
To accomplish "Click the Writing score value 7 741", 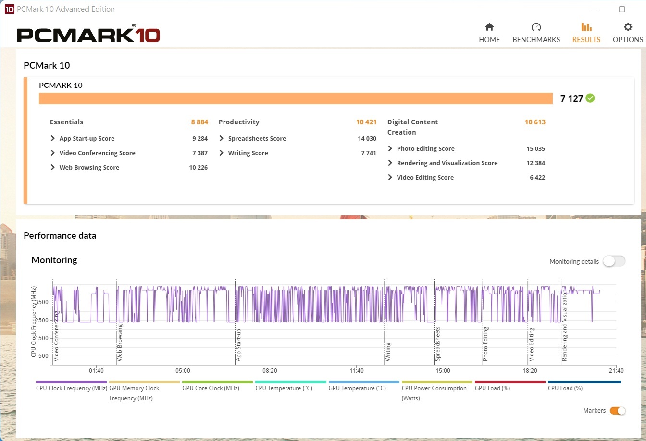I will pyautogui.click(x=368, y=153).
